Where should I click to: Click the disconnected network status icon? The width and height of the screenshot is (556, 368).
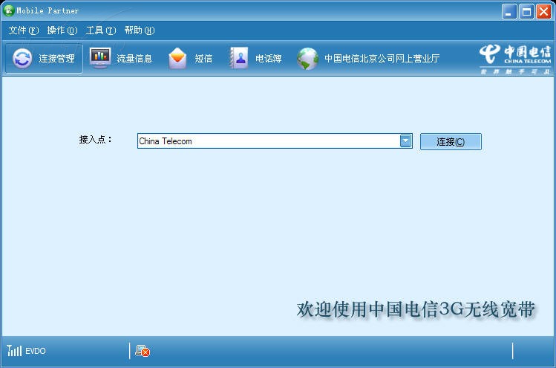(143, 351)
